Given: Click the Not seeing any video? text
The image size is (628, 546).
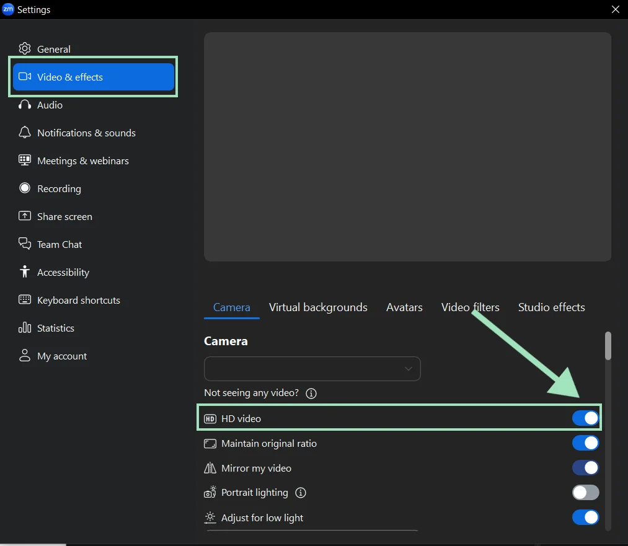Looking at the screenshot, I should pyautogui.click(x=251, y=393).
